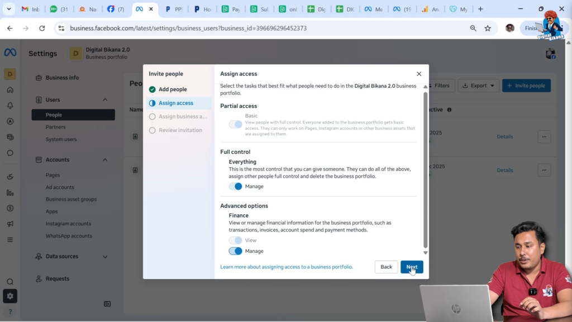Open Details link for second person
Screen dimensions: 572x322
click(x=505, y=170)
